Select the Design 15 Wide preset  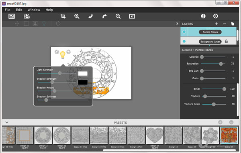click(x=117, y=135)
